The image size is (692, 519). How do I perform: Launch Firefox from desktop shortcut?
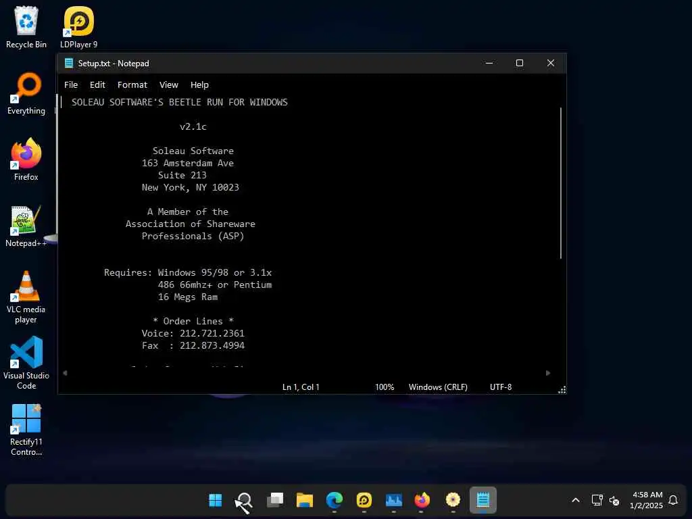click(26, 159)
